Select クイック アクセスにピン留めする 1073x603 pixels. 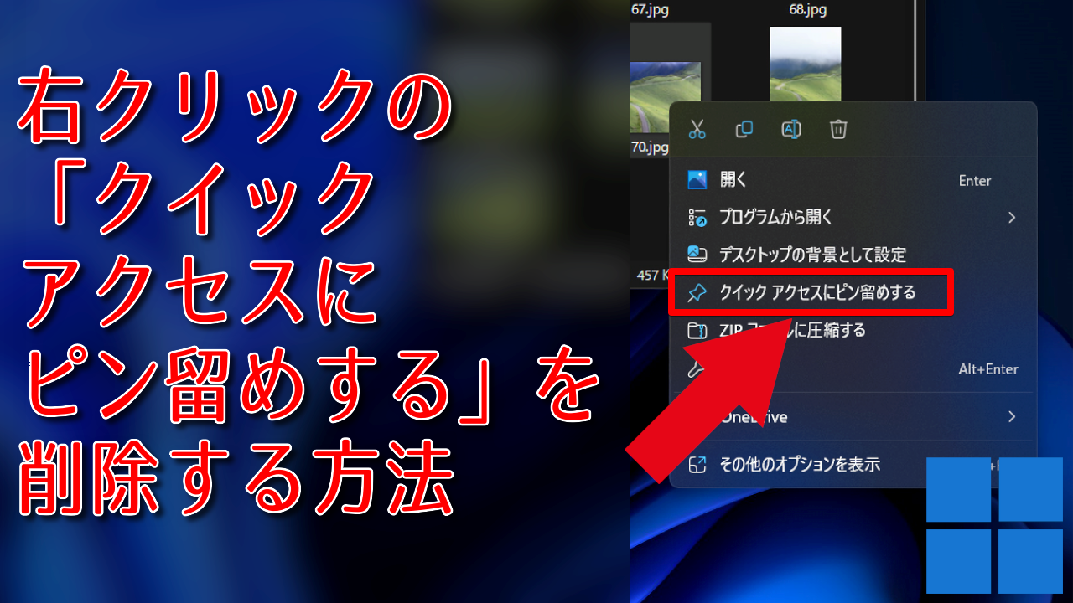pyautogui.click(x=853, y=292)
